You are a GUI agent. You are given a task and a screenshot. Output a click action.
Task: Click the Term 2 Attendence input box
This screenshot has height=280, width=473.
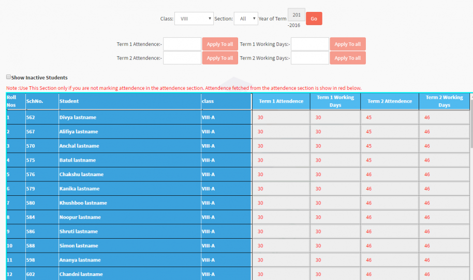(182, 58)
